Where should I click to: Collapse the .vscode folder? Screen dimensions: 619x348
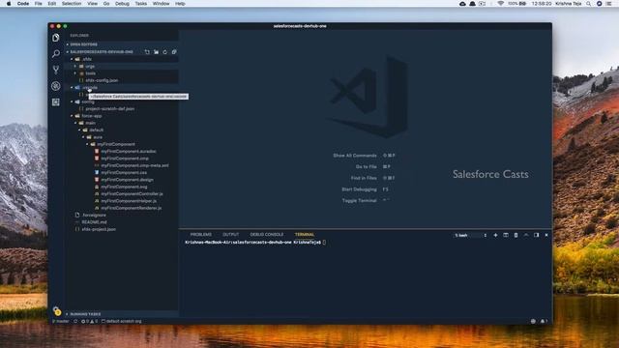90,88
